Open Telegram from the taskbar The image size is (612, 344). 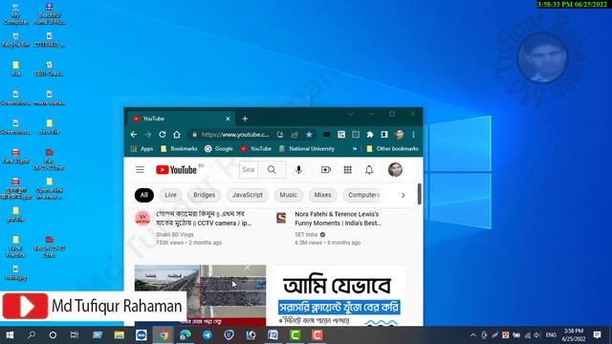pyautogui.click(x=208, y=335)
